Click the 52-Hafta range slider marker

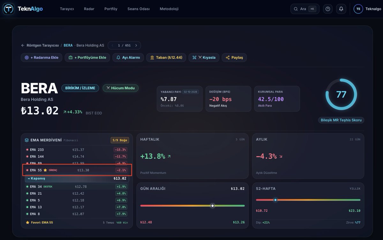coord(275,200)
